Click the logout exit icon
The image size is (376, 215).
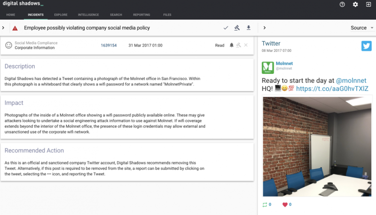[x=368, y=4]
